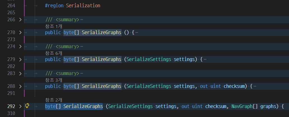
Task: Click the lightbulb quick-fix icon
Action: coord(27,106)
